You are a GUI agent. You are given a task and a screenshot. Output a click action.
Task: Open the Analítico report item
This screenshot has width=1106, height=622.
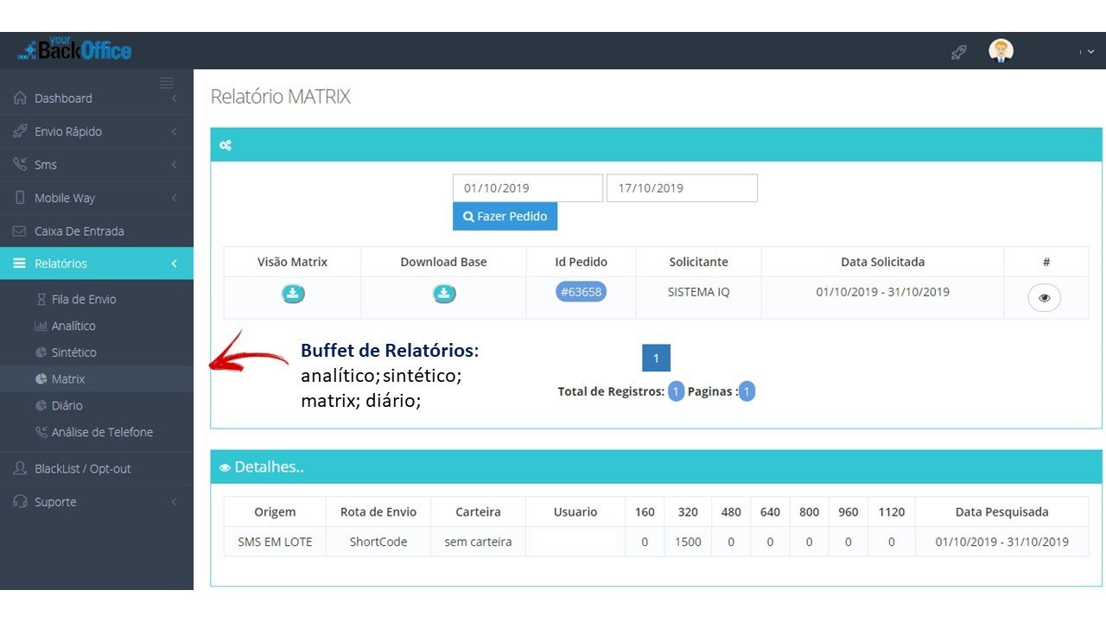pyautogui.click(x=97, y=326)
